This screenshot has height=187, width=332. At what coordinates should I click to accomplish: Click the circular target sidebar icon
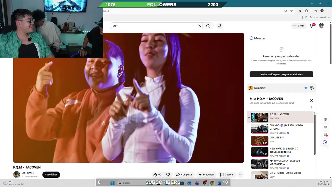(x=325, y=127)
